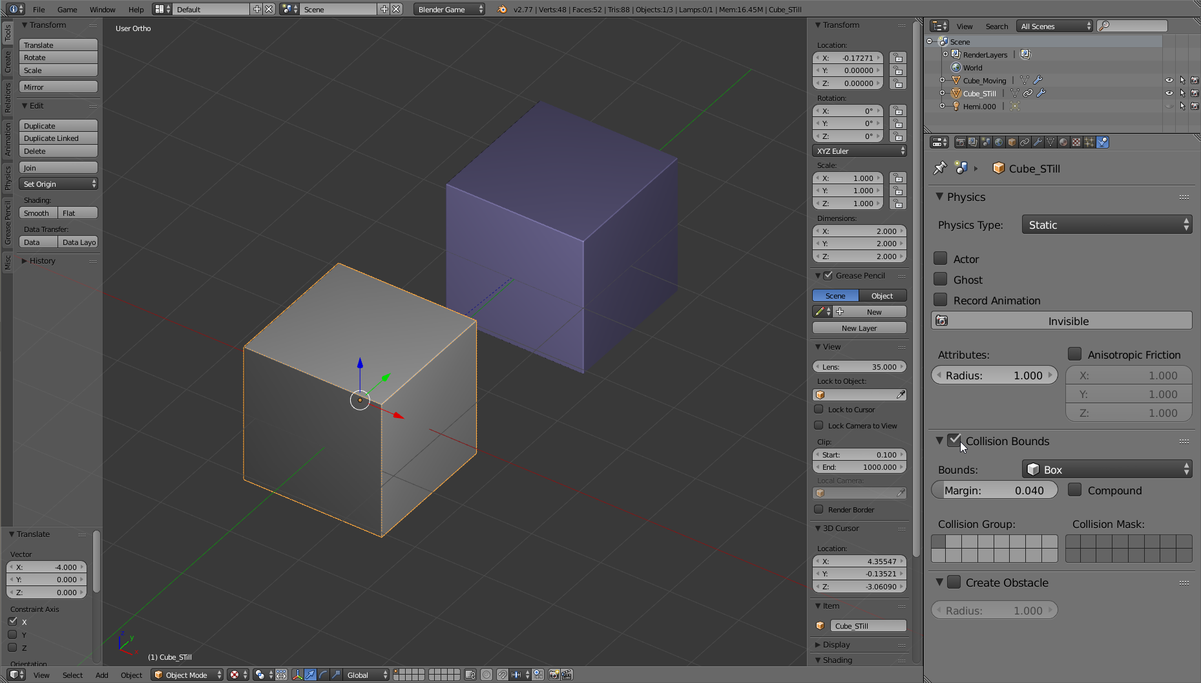
Task: Click the outliner search field
Action: click(x=1133, y=26)
